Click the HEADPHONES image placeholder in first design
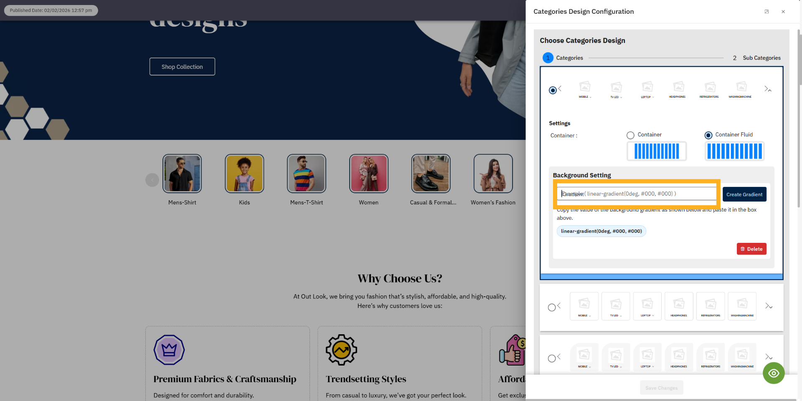Viewport: 802px width, 401px height. pyautogui.click(x=679, y=86)
